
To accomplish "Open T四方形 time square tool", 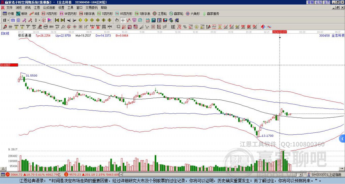I will (x=105, y=13).
